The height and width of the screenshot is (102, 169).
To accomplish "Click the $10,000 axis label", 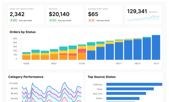I will (x=14, y=83).
